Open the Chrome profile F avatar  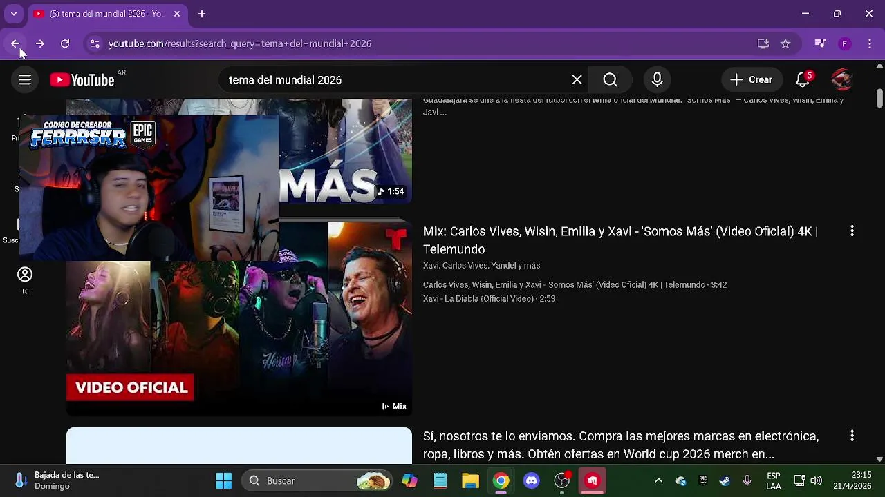[844, 43]
